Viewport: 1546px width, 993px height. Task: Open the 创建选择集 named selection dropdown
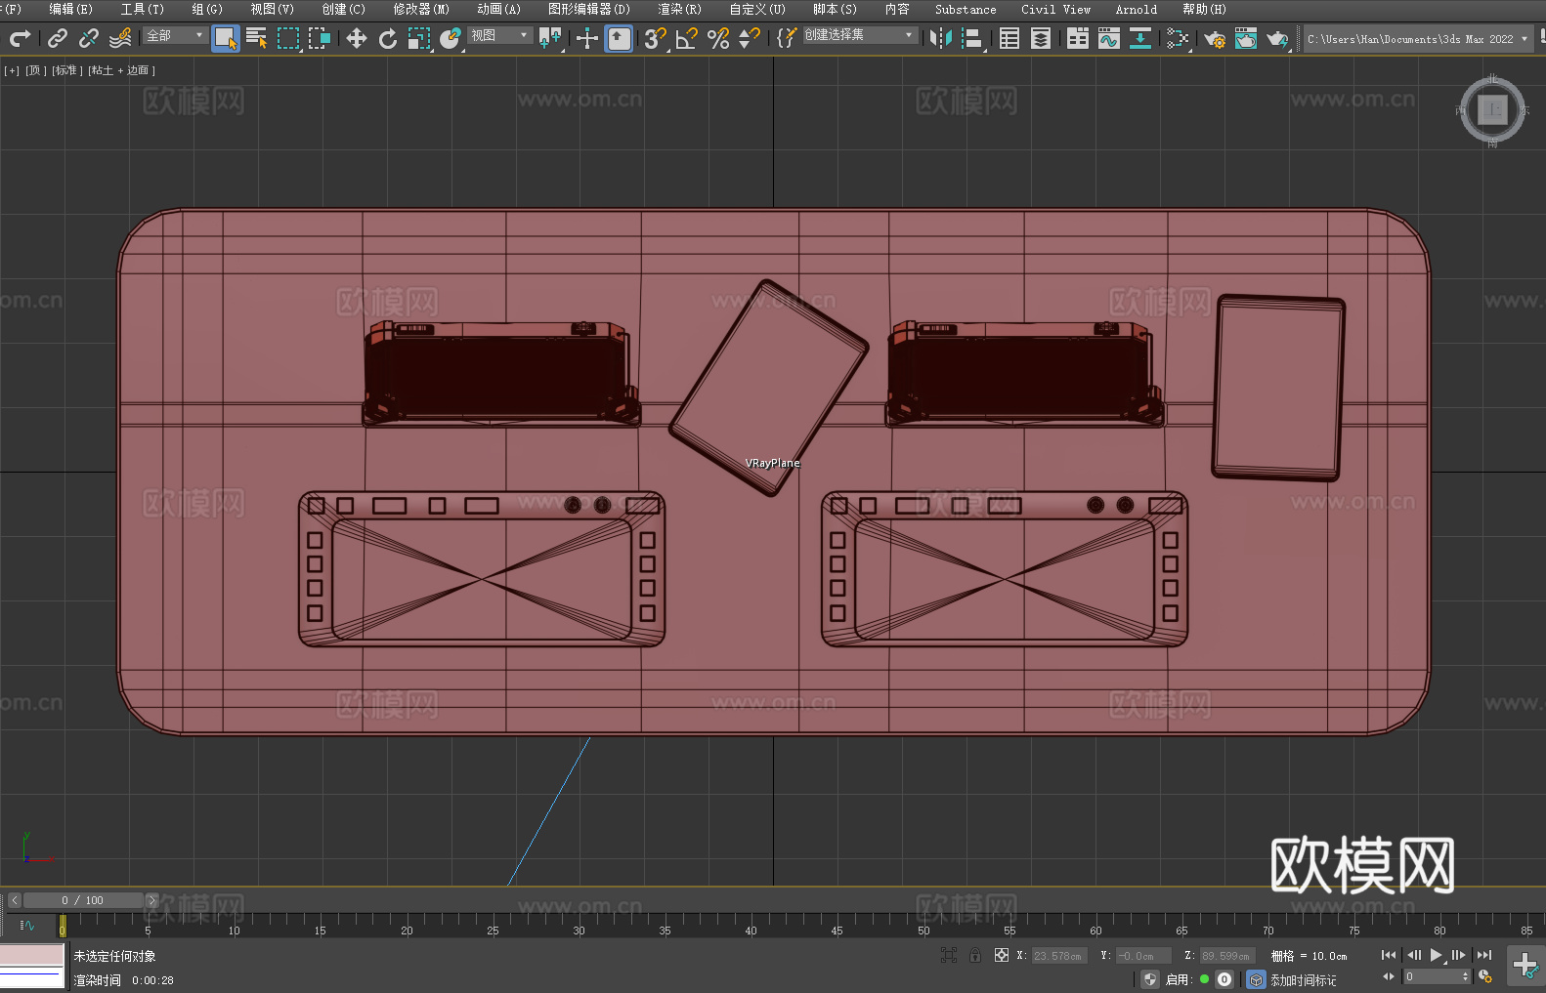859,35
